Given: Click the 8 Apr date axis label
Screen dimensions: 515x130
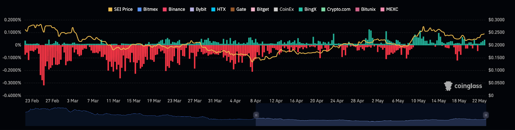Looking at the screenshot, I should [x=256, y=101].
